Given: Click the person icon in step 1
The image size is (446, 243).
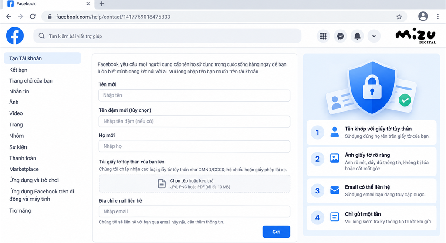Looking at the screenshot, I should point(334,132).
